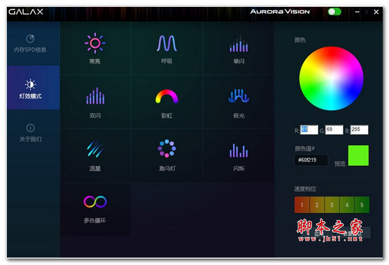Switch to the 灯效模式 lighting mode tab
Image resolution: width=389 pixels, height=265 pixels.
coord(33,88)
